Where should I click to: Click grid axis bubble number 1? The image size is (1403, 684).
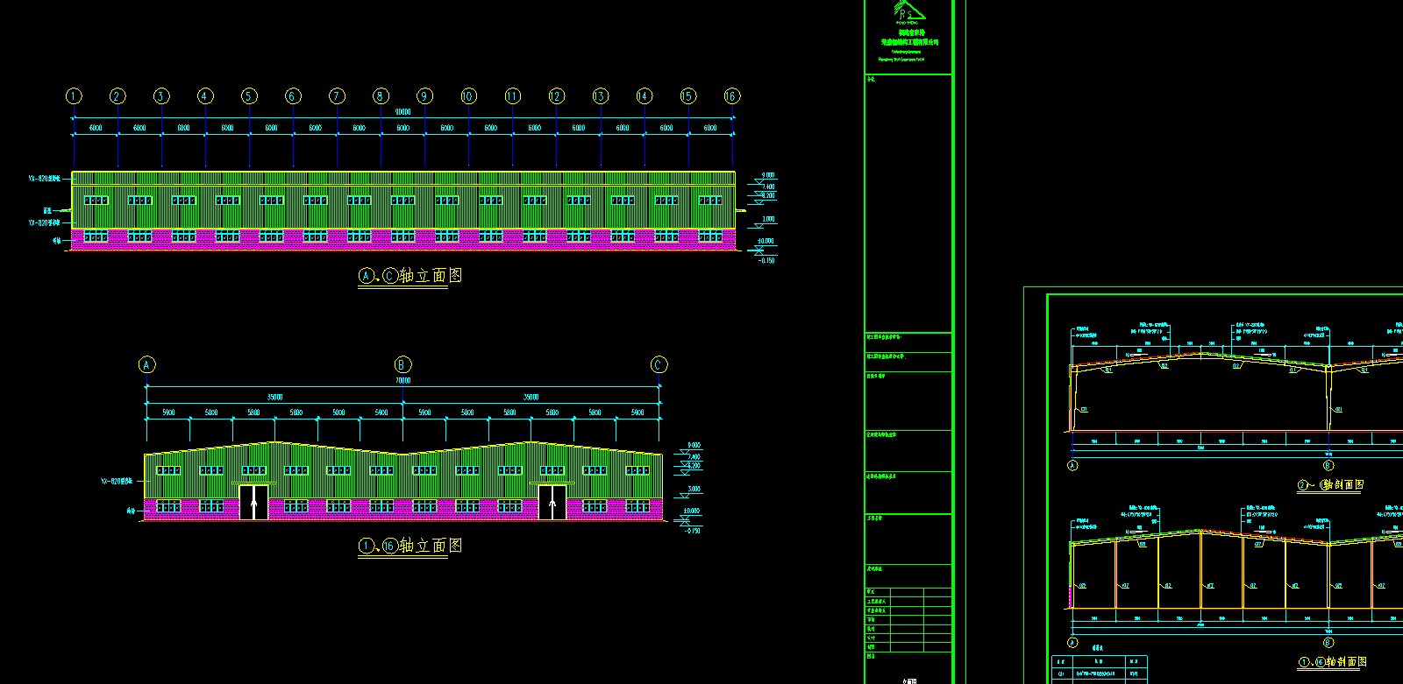coord(74,96)
